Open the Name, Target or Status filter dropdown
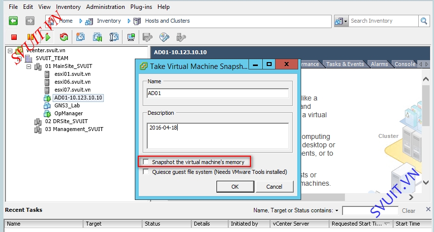This screenshot has height=232, width=434. click(x=337, y=211)
